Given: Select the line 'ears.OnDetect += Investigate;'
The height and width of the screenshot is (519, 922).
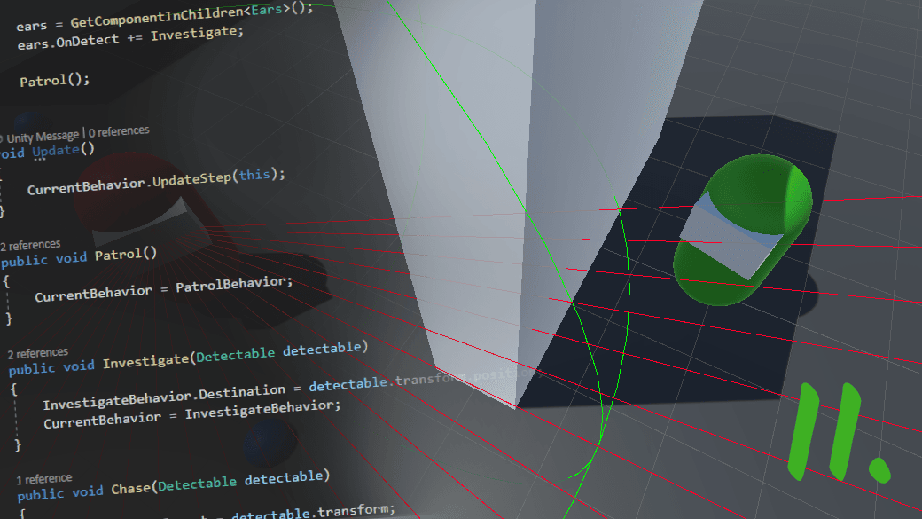Looking at the screenshot, I should click(x=130, y=37).
